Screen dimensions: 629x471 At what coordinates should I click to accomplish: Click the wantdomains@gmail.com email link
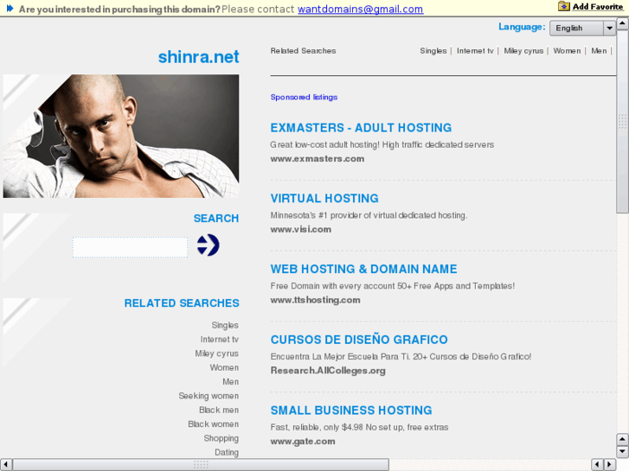coord(360,9)
